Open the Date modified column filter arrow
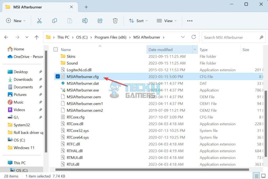268x179 pixels. pyautogui.click(x=195, y=49)
